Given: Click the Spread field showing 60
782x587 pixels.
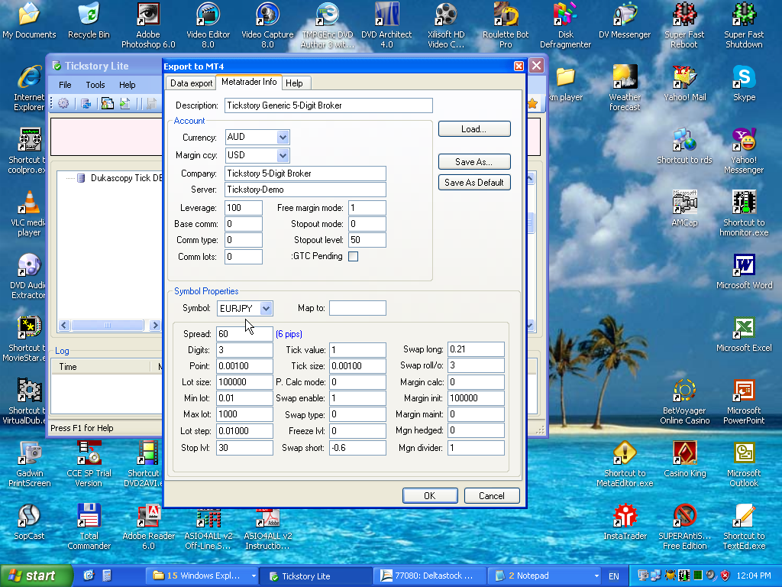Looking at the screenshot, I should click(x=244, y=334).
